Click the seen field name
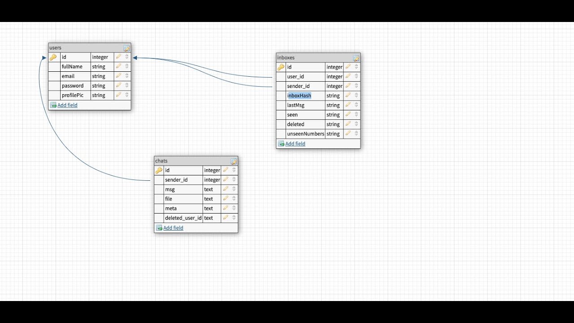 tap(292, 115)
